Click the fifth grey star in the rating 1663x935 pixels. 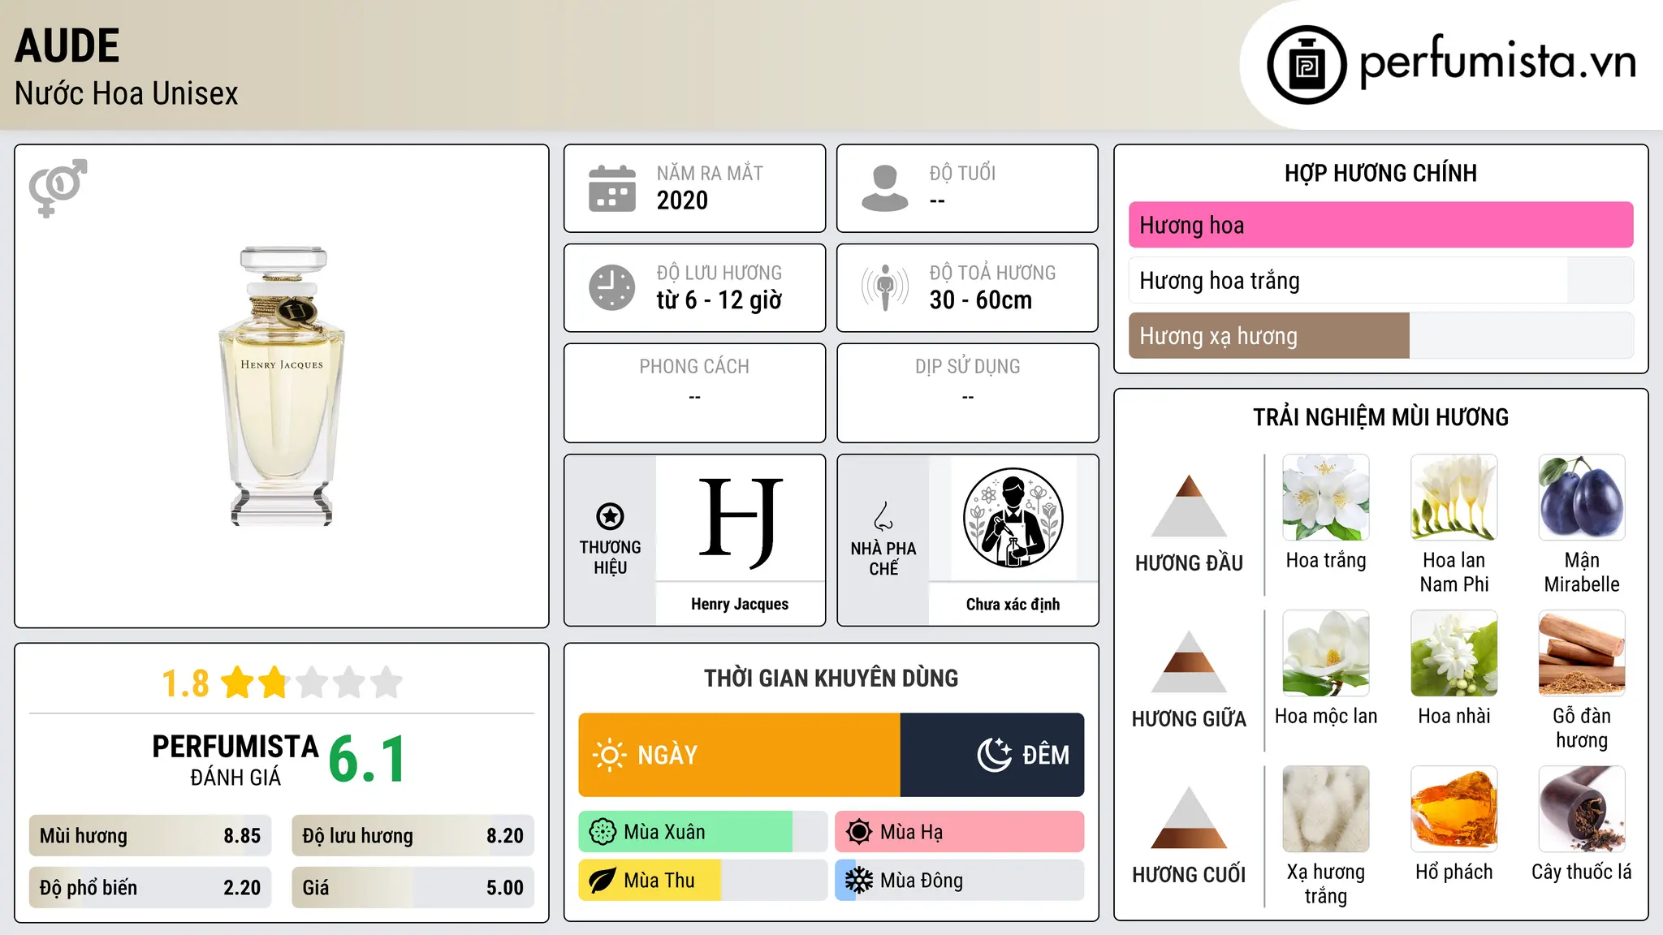(387, 683)
